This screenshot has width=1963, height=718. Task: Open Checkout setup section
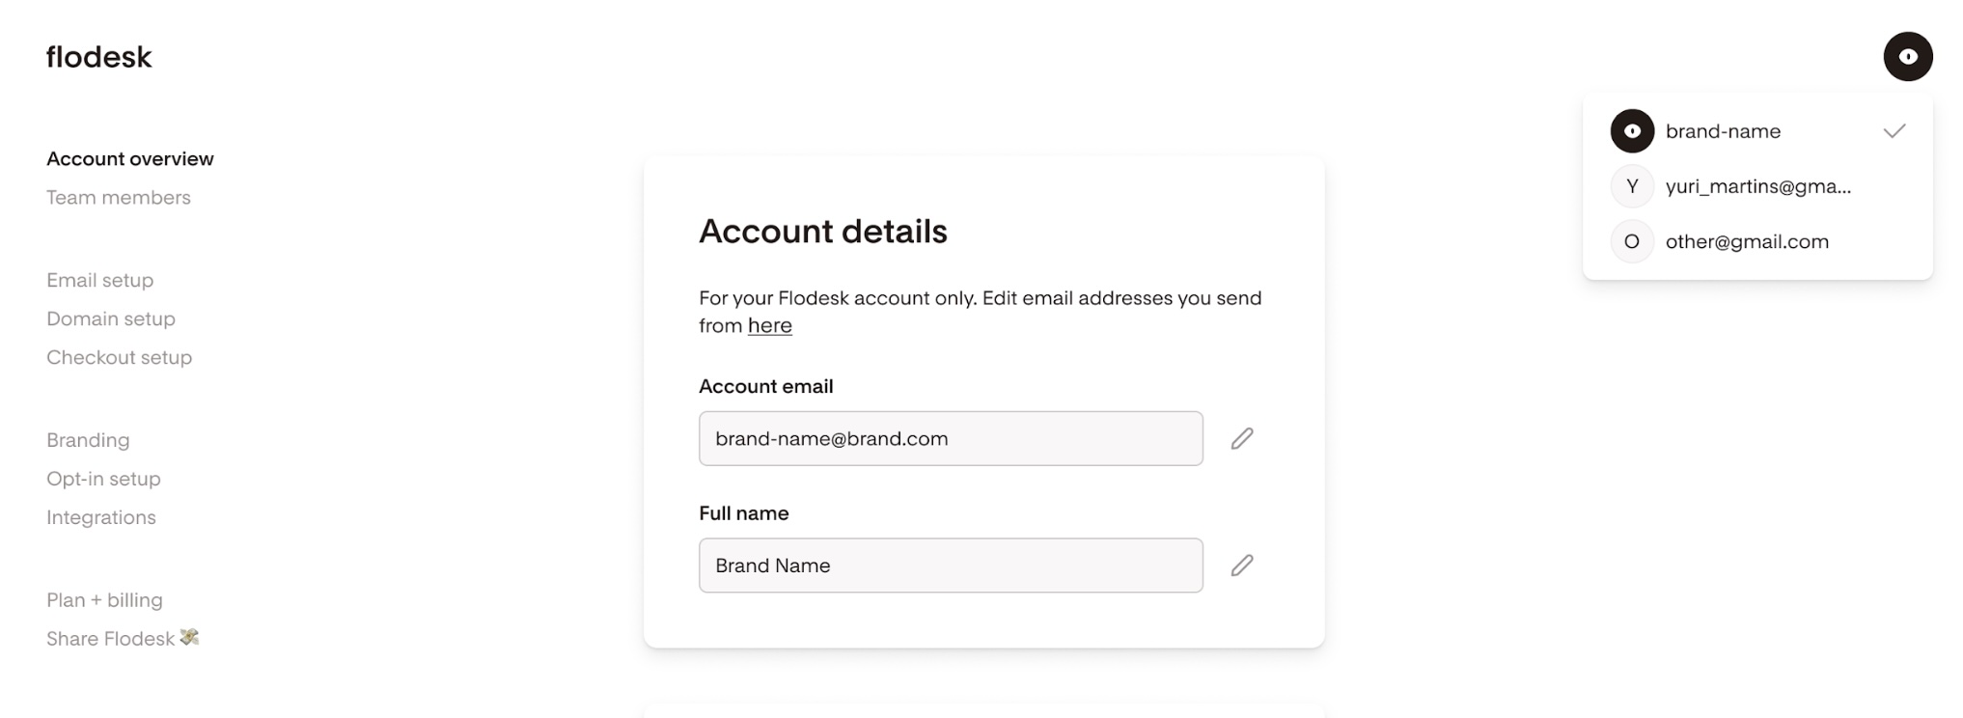coord(120,357)
